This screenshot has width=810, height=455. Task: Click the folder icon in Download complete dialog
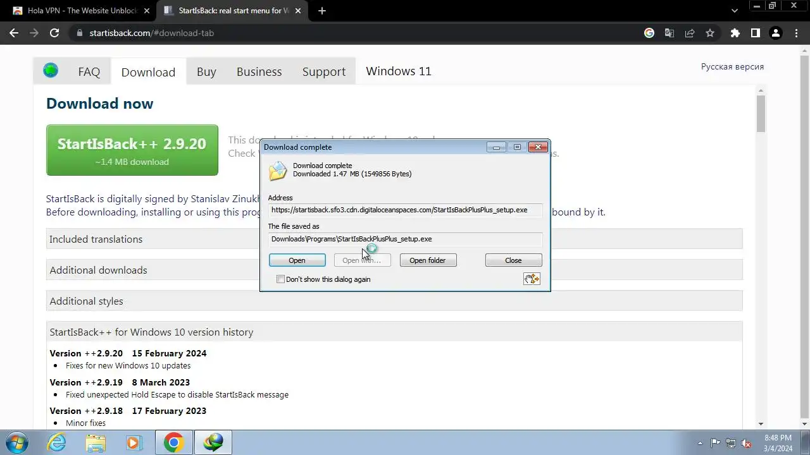pos(278,171)
